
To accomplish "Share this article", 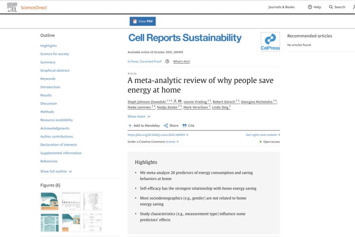I will (x=171, y=126).
